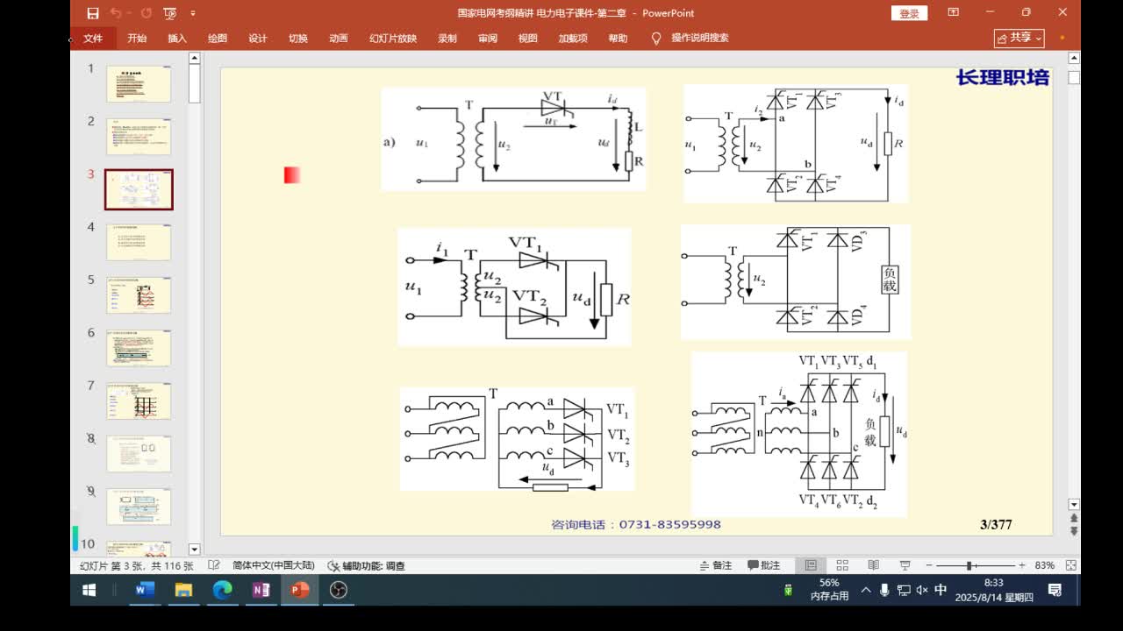Open the 共享 share dropdown
Screen dimensions: 1123x631
(1019, 38)
